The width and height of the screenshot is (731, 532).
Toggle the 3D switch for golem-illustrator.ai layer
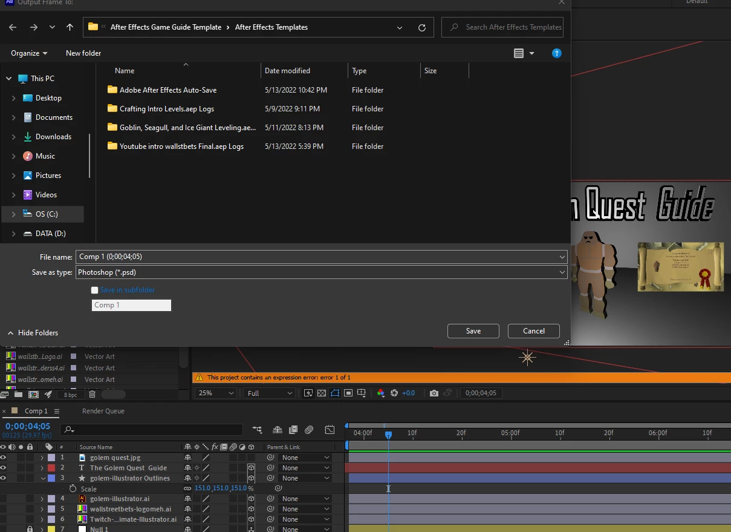coord(251,499)
